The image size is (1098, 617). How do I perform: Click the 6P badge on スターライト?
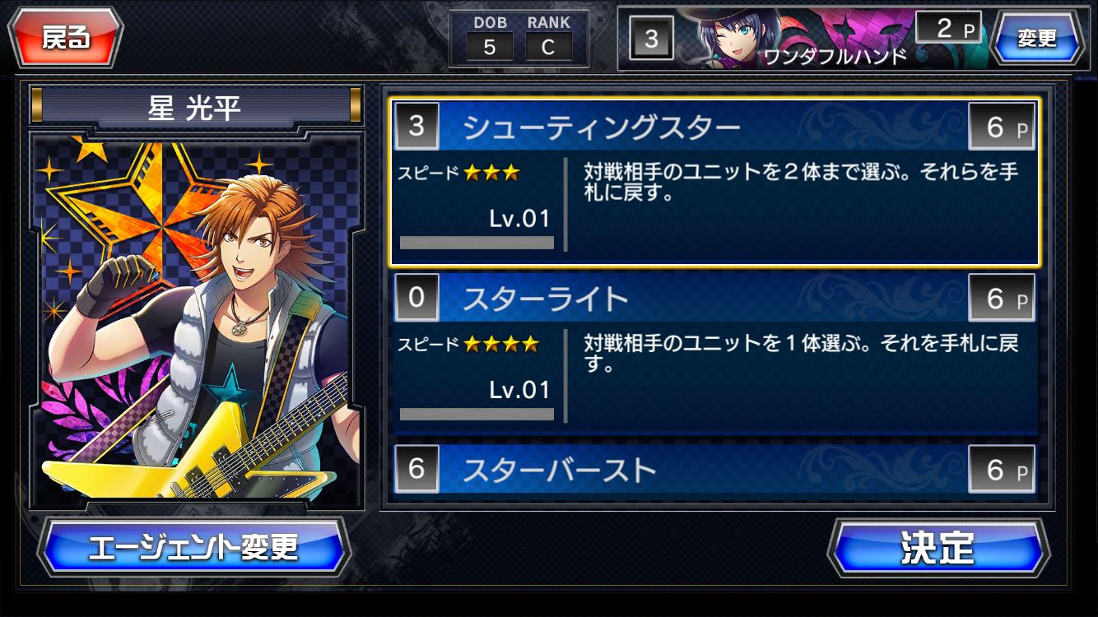[1002, 298]
